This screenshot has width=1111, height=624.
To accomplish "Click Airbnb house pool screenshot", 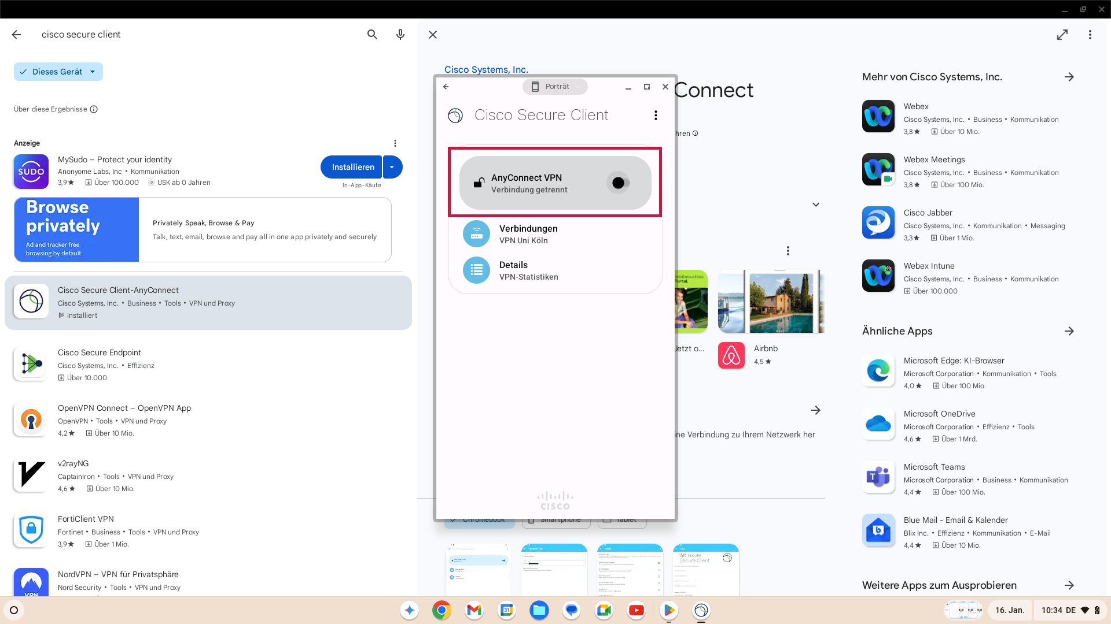I will pyautogui.click(x=771, y=301).
